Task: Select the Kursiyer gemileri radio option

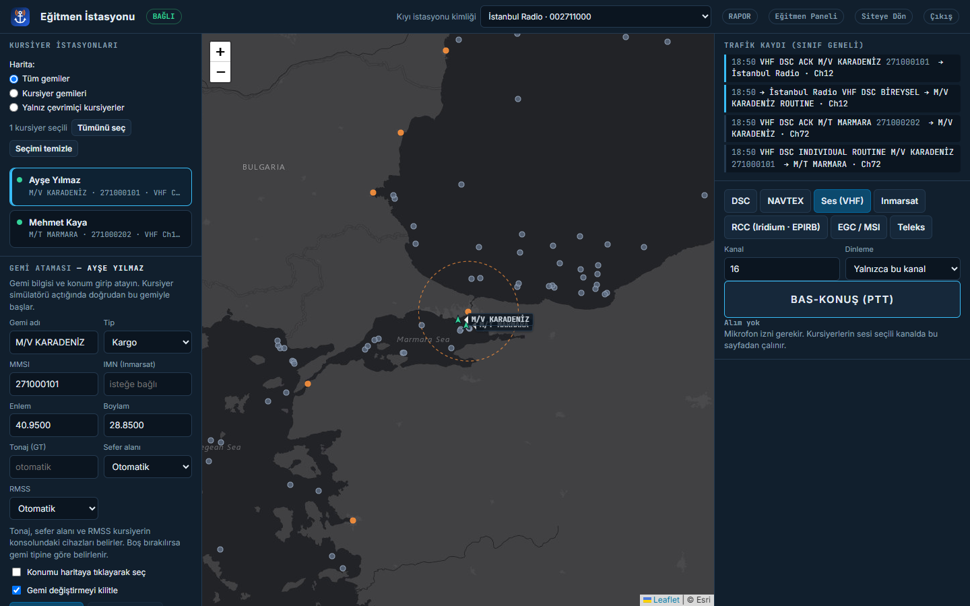Action: click(x=13, y=94)
